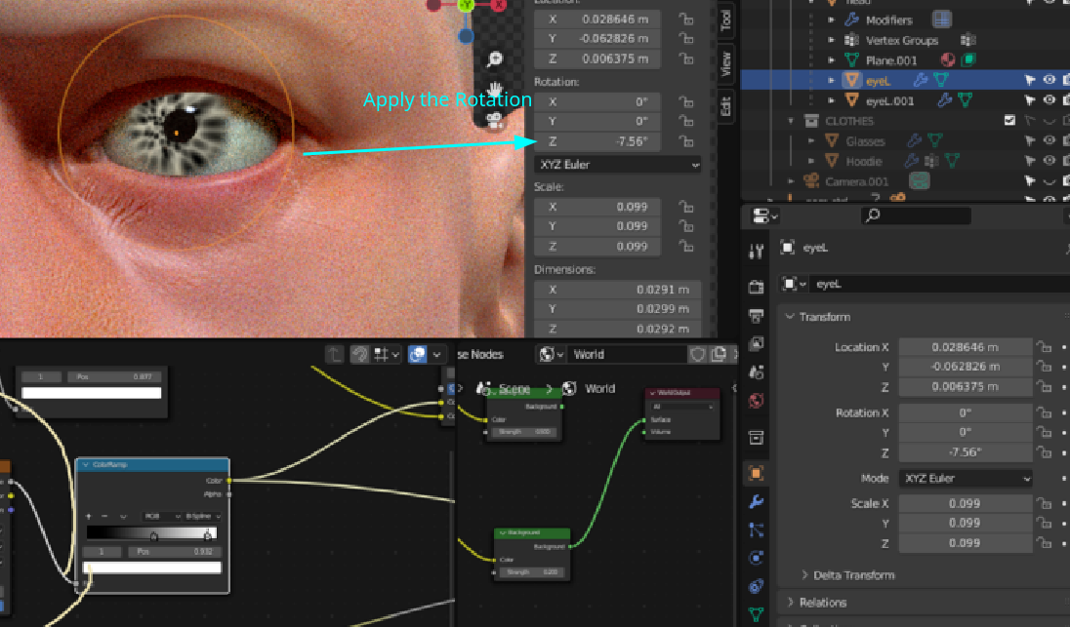Click World in the node editor breadcrumb
Screen dimensions: 1070x627
coord(599,388)
